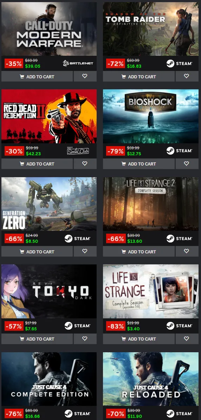Image resolution: width=201 pixels, height=420 pixels.
Task: Open the Red Dead Redemption II cover image
Action: pyautogui.click(x=49, y=116)
